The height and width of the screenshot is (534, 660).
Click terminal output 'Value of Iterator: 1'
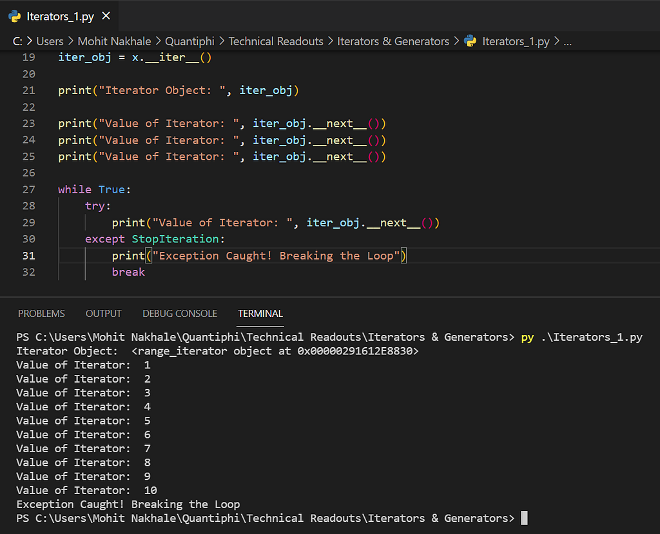pos(83,365)
